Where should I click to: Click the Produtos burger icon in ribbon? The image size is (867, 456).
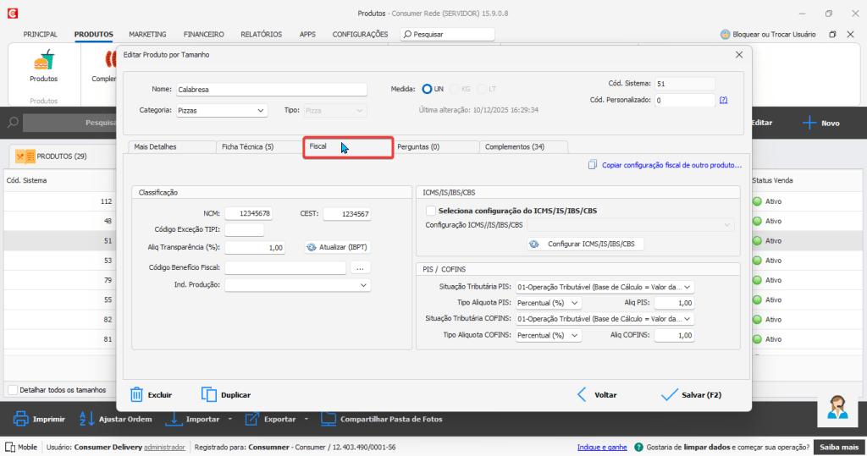pyautogui.click(x=43, y=62)
